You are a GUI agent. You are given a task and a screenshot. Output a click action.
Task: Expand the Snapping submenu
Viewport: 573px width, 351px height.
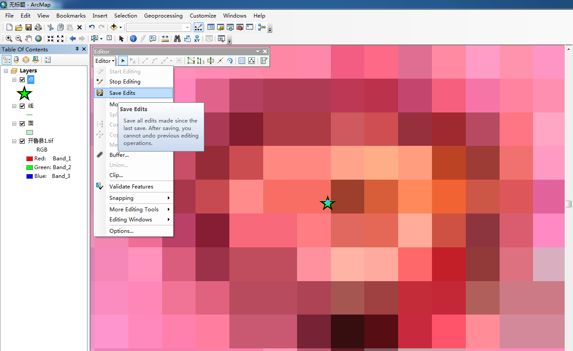click(134, 198)
